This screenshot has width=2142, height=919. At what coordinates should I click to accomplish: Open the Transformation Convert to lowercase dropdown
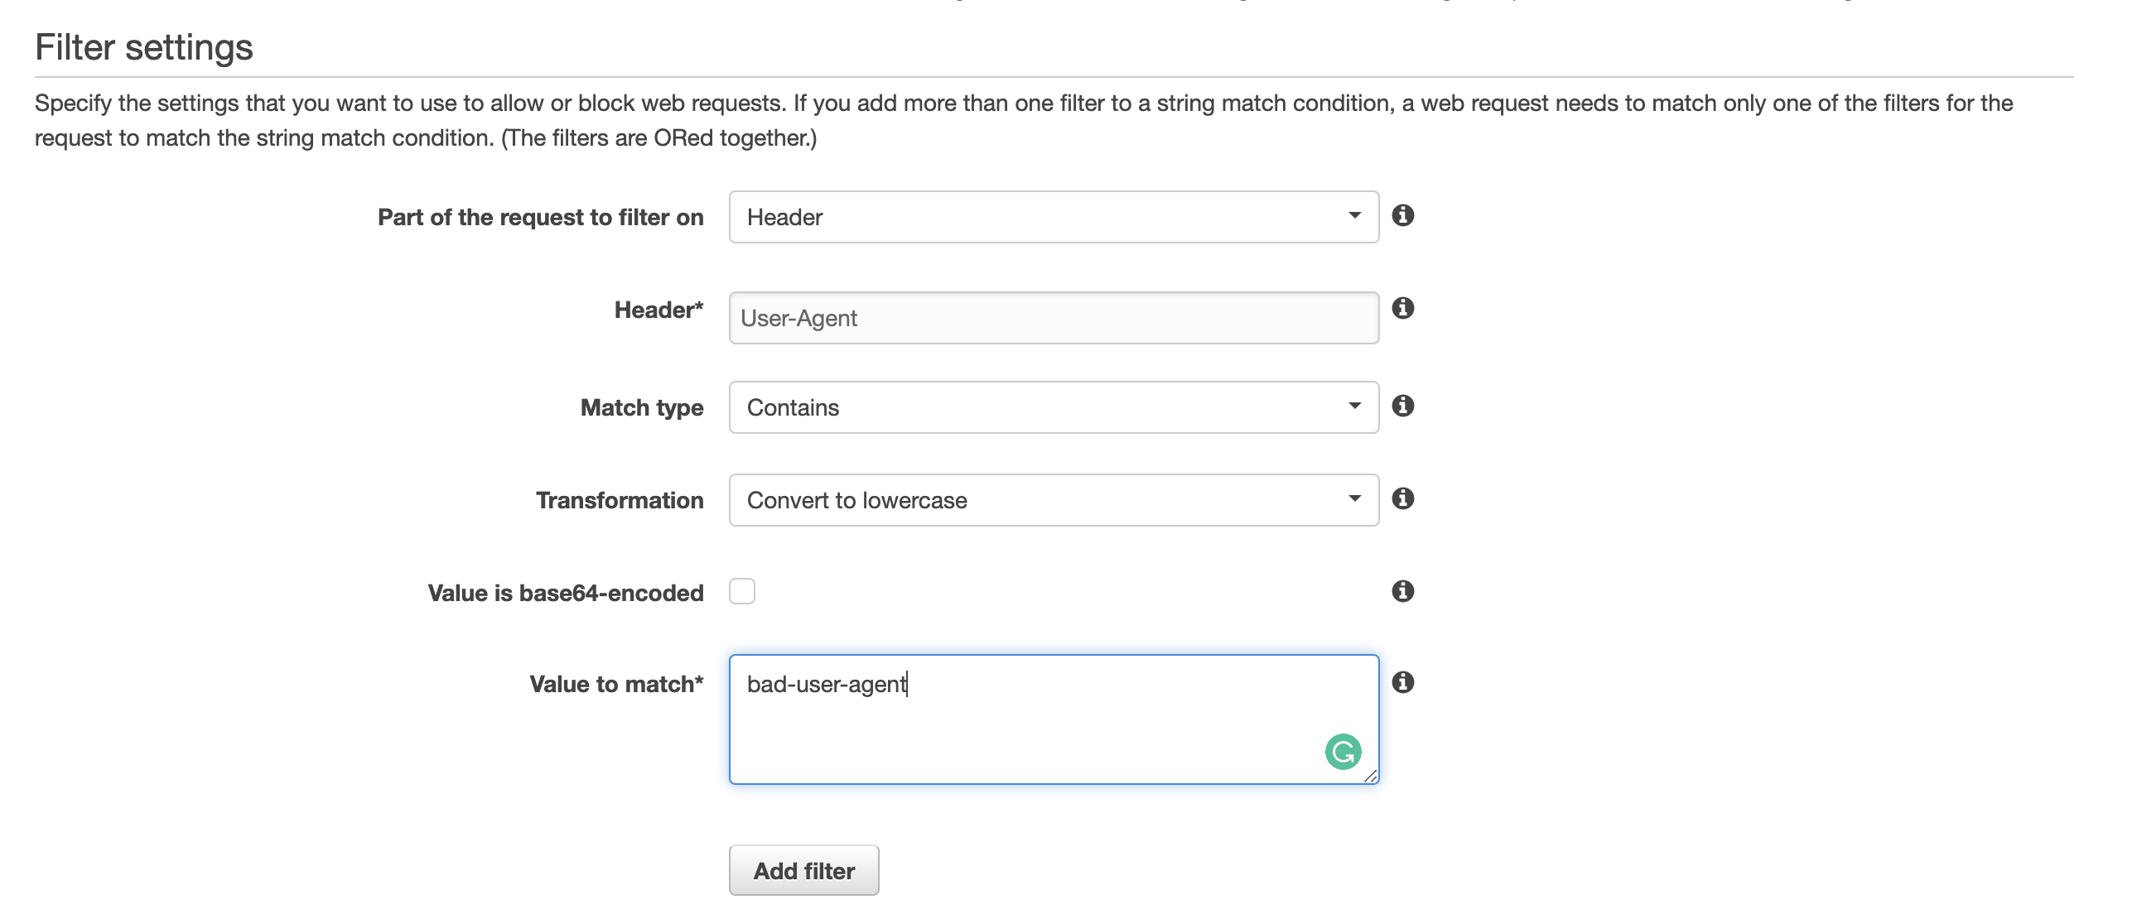tap(1054, 500)
